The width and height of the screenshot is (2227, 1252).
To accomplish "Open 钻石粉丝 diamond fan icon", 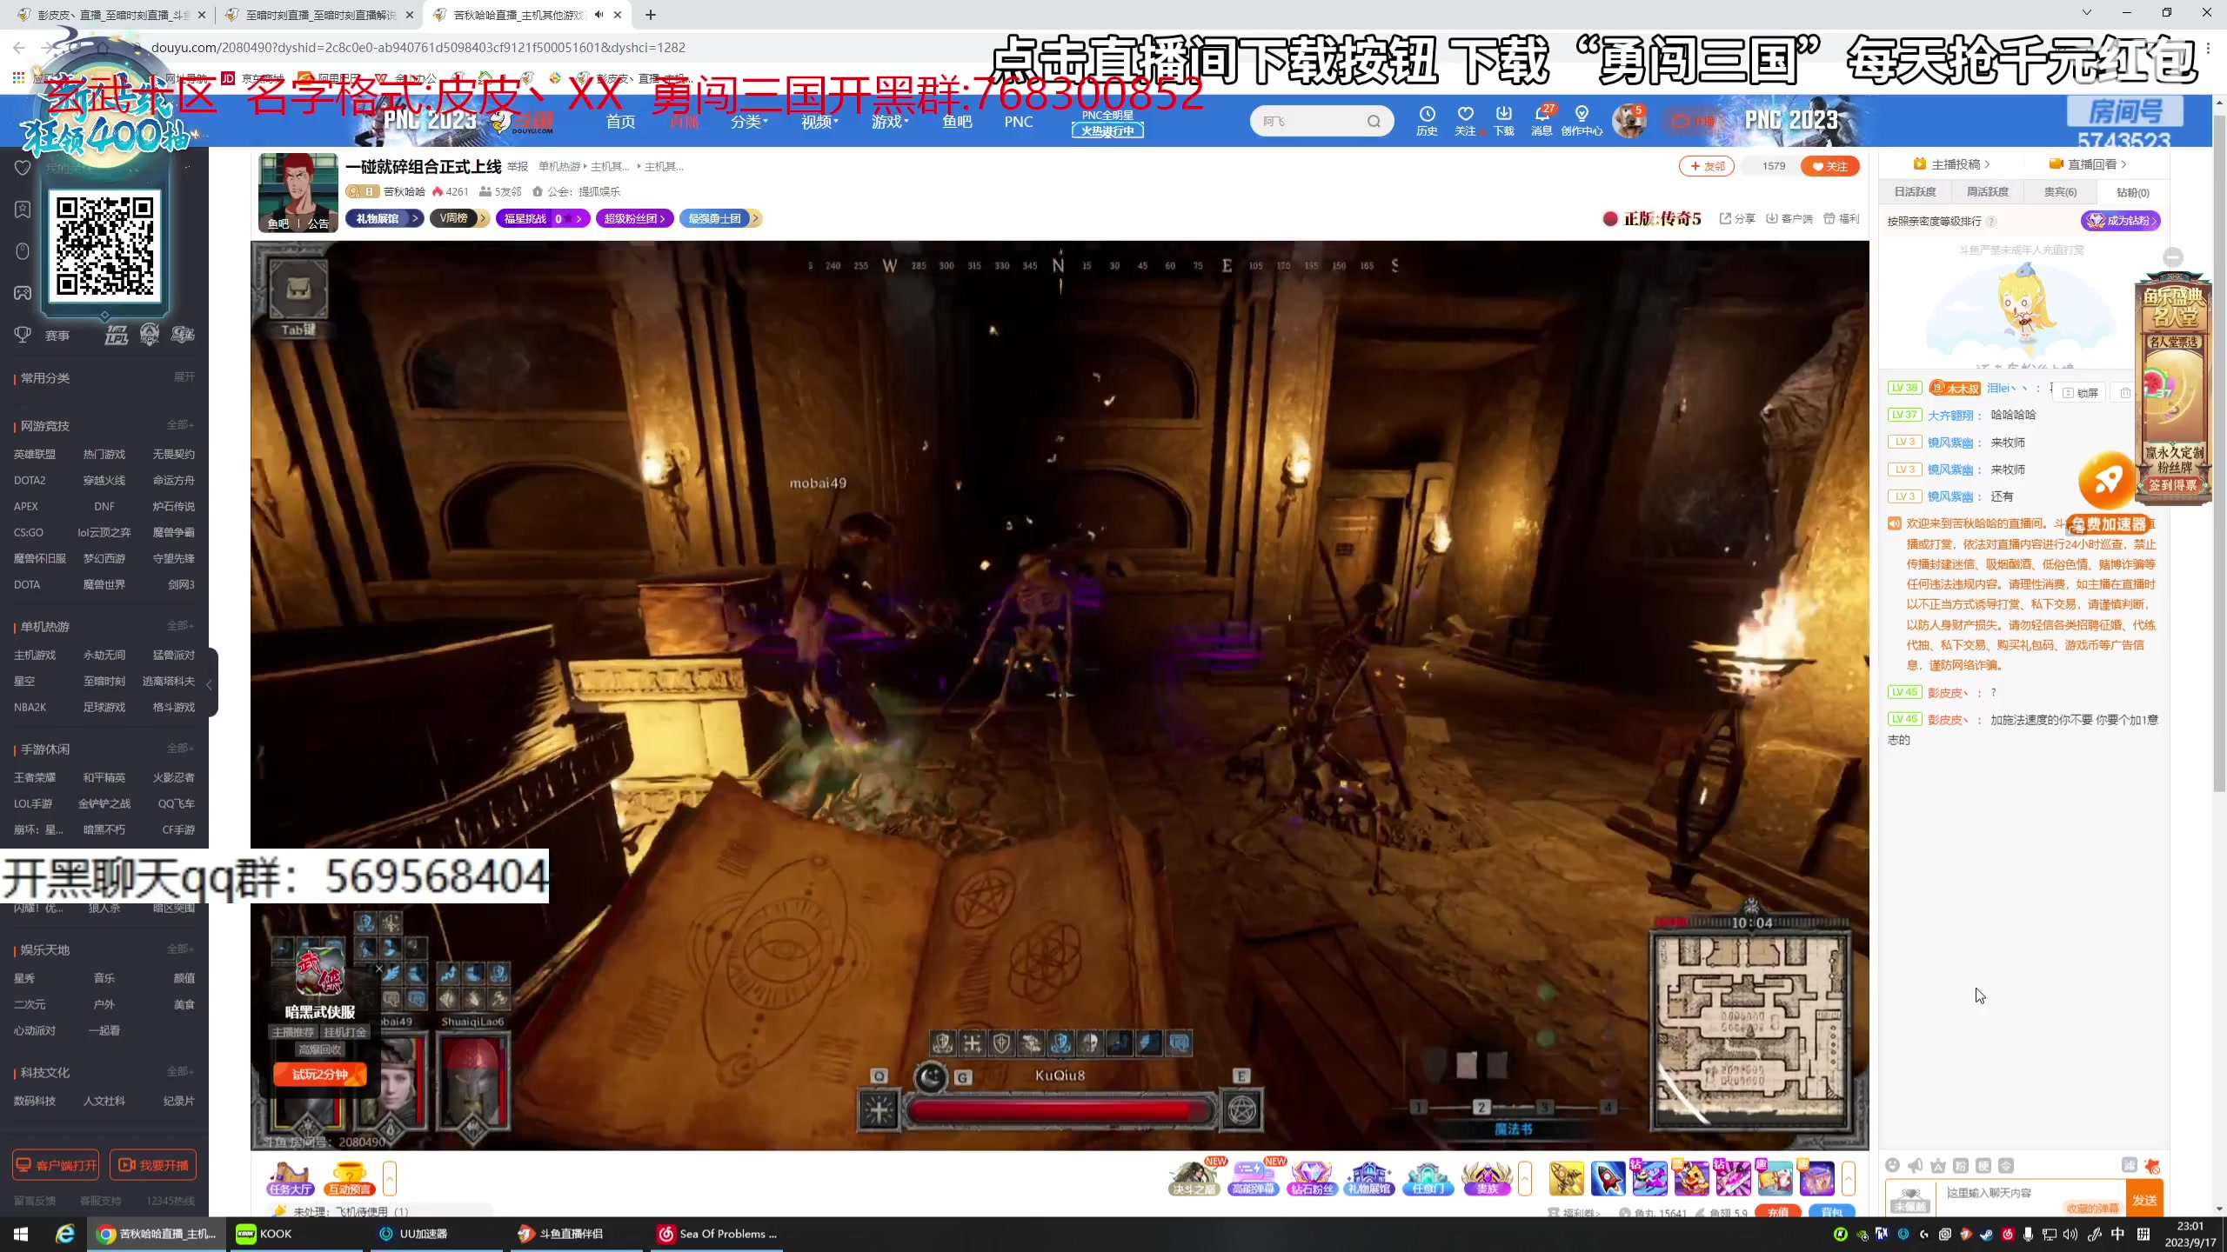I will 1312,1178.
